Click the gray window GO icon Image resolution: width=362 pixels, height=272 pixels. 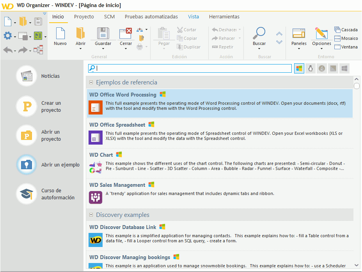pos(23,36)
